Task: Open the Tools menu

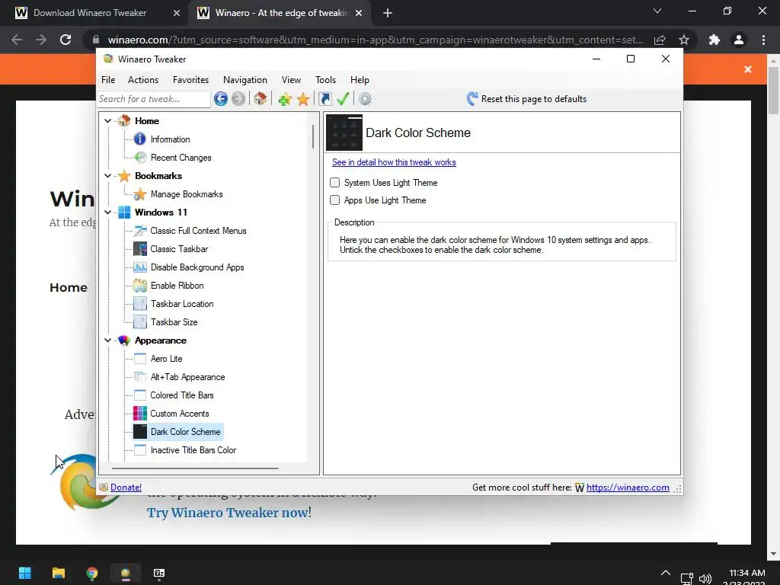Action: click(325, 79)
